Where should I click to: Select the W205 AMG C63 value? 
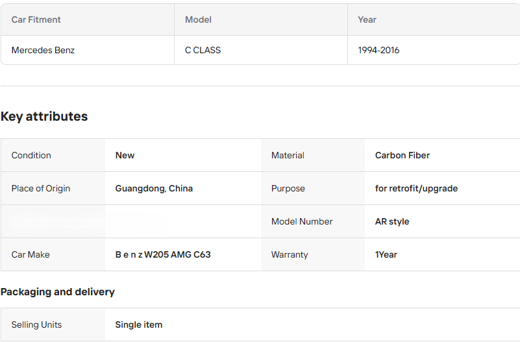[163, 254]
